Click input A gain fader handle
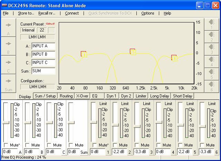The image size is (221, 161). (x=6, y=122)
